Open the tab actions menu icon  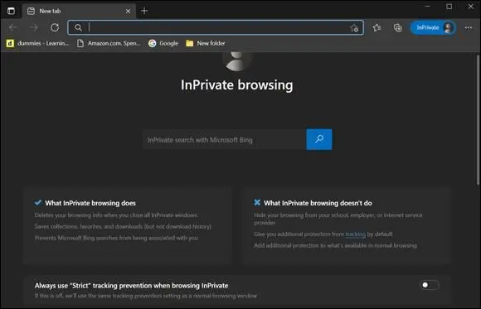(11, 11)
